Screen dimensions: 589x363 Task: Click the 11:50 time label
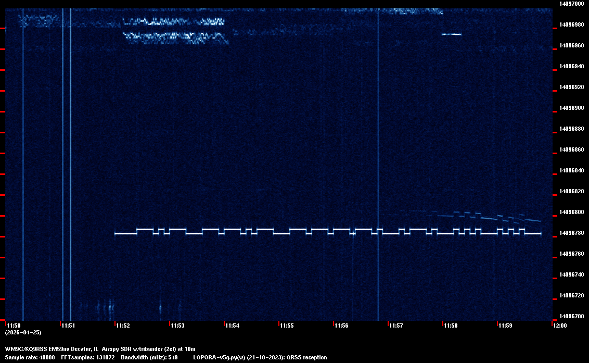tap(13, 326)
